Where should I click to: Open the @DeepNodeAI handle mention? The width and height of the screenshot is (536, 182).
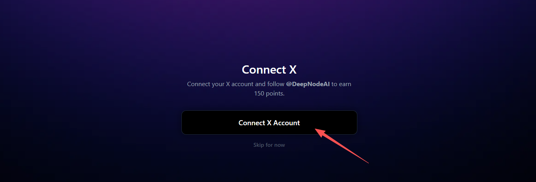[308, 84]
